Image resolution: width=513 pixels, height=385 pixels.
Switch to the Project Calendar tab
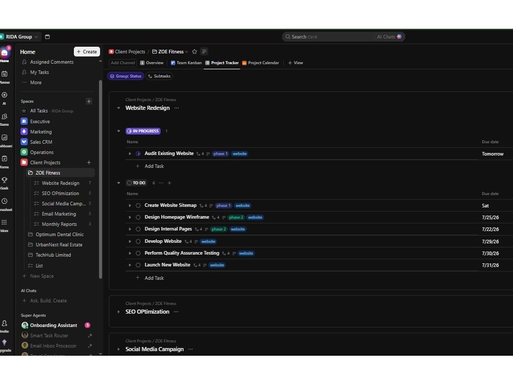pos(261,63)
